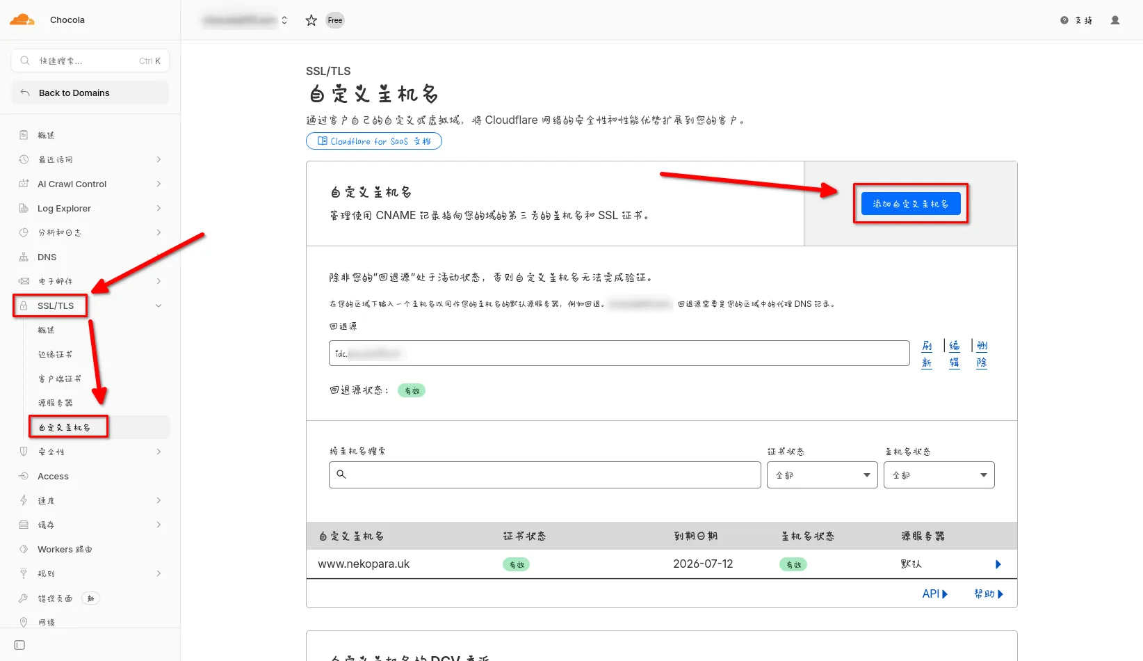Click the expiry date 2026-07-12
This screenshot has width=1143, height=661.
tap(703, 564)
